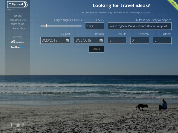Open the USD currency dropdown

[x=100, y=20]
